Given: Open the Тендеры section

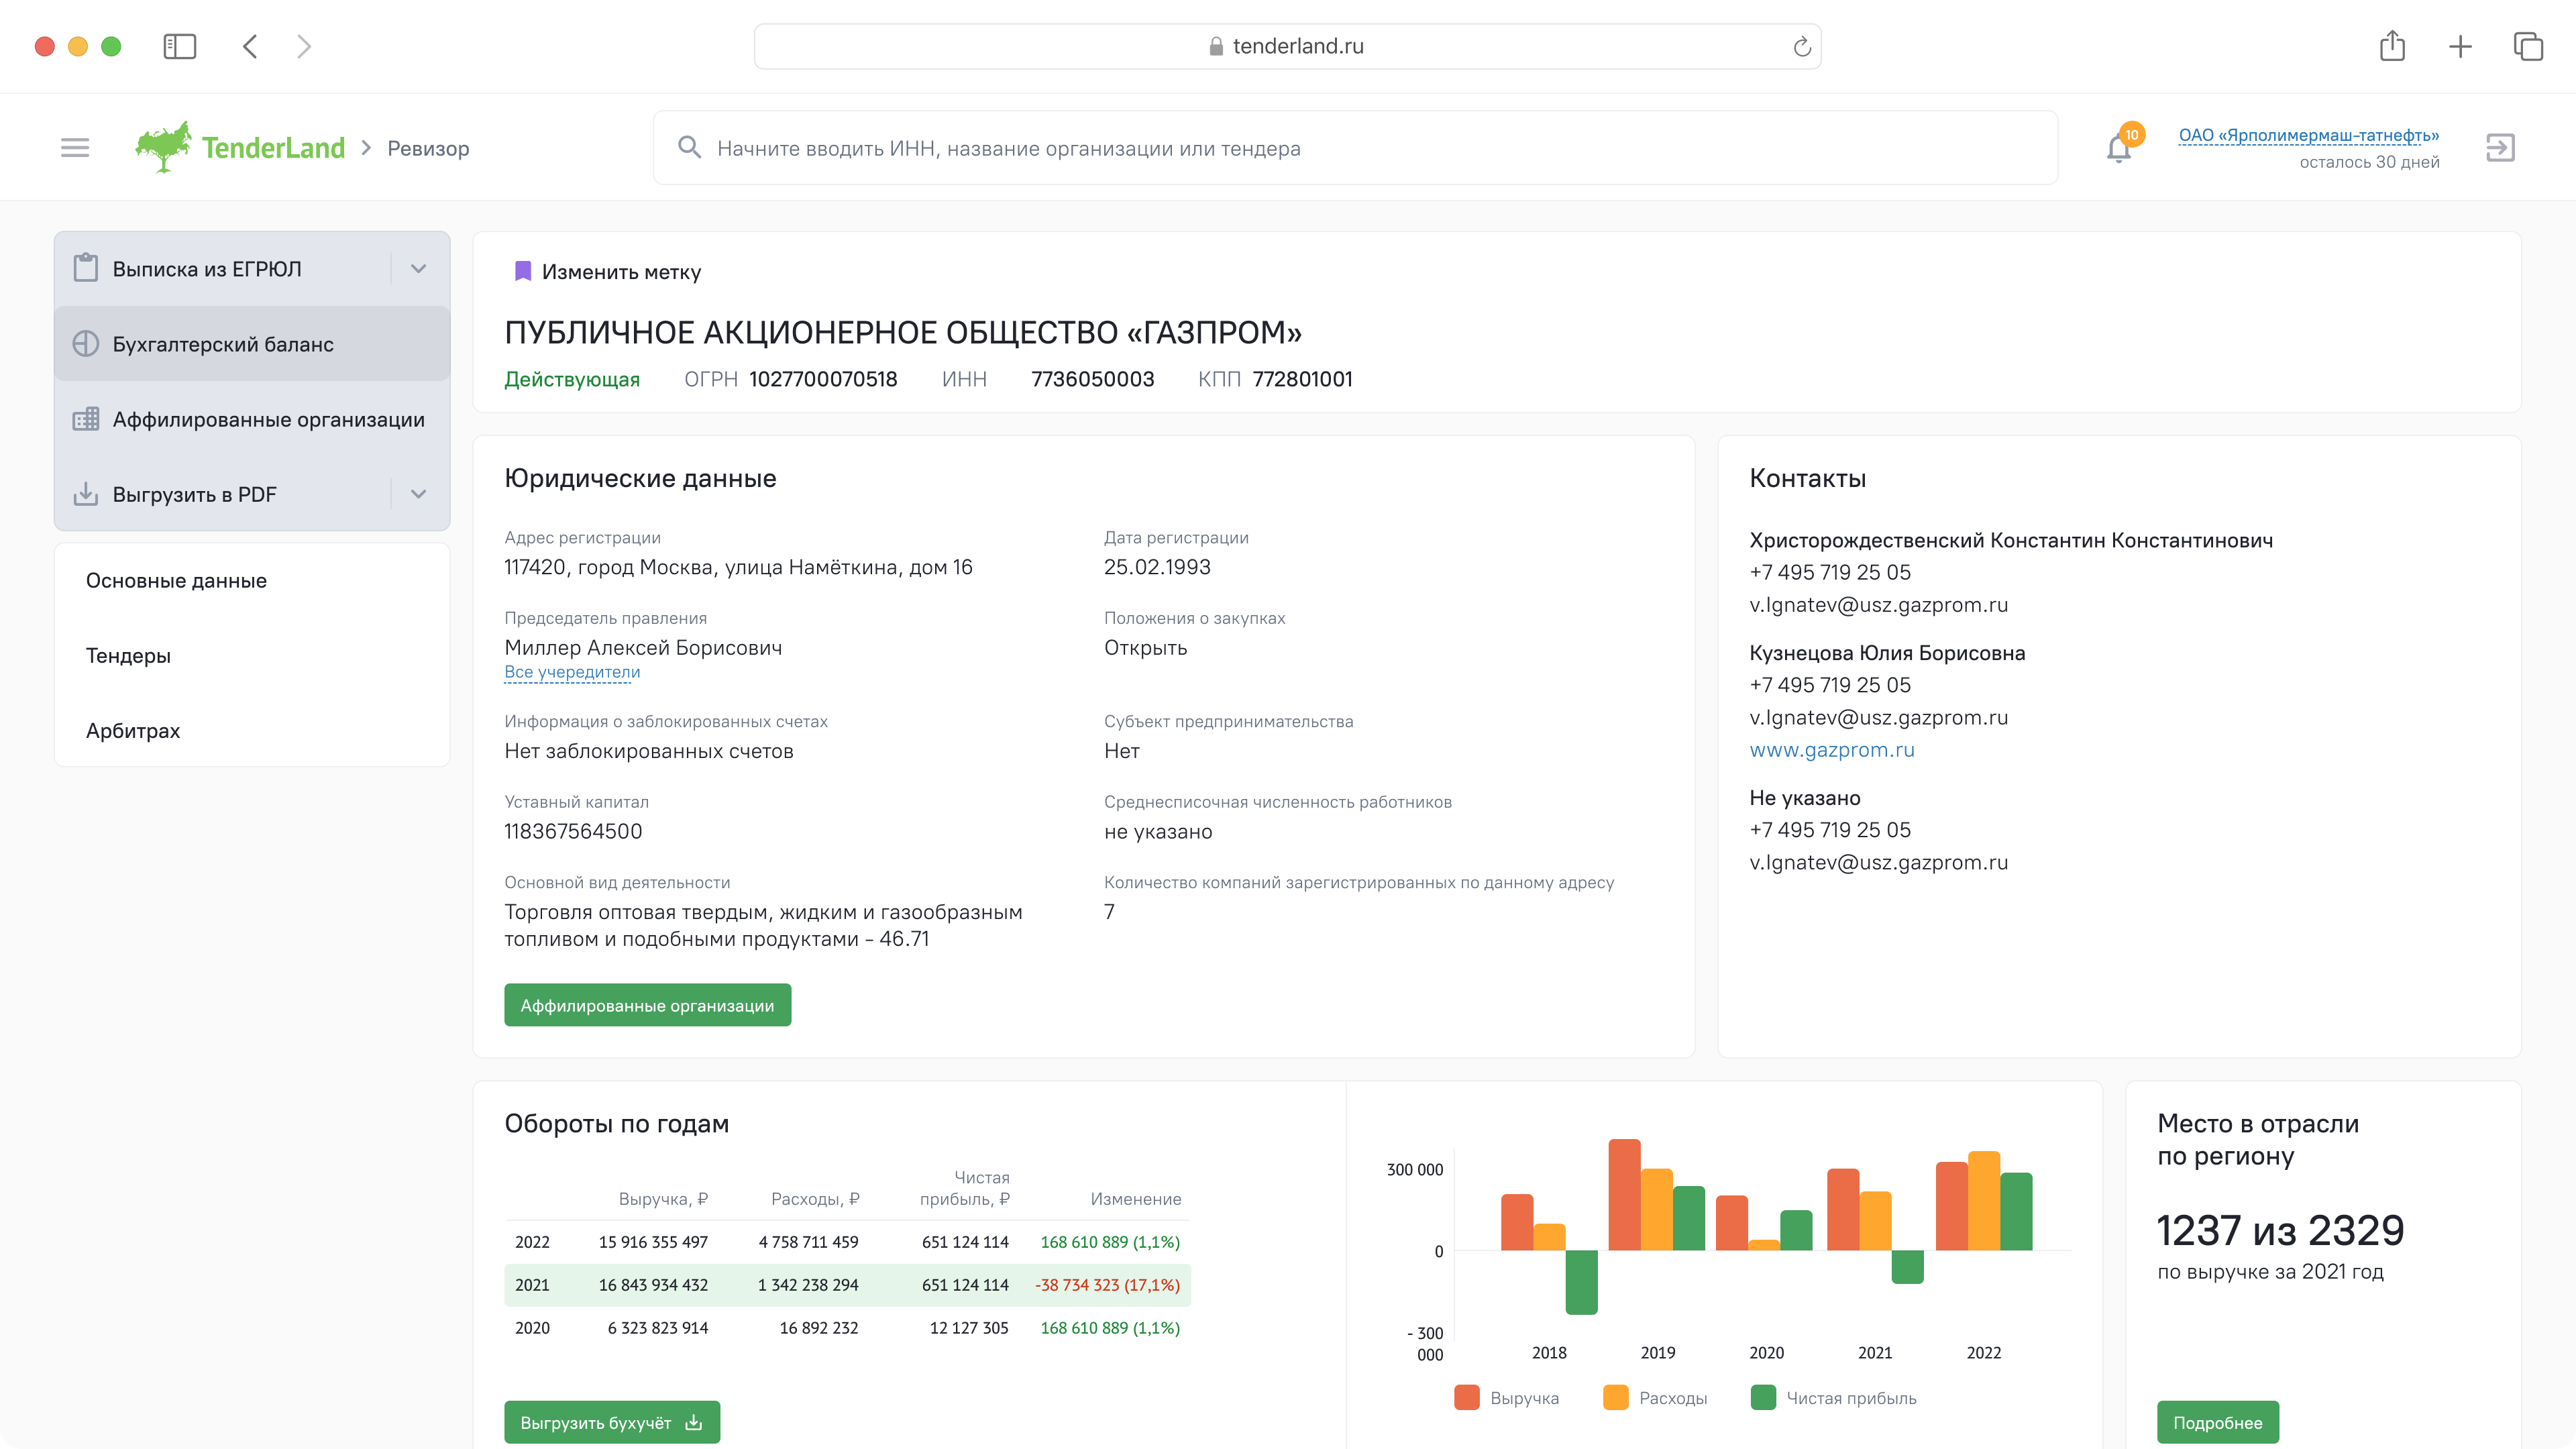Looking at the screenshot, I should pyautogui.click(x=128, y=656).
